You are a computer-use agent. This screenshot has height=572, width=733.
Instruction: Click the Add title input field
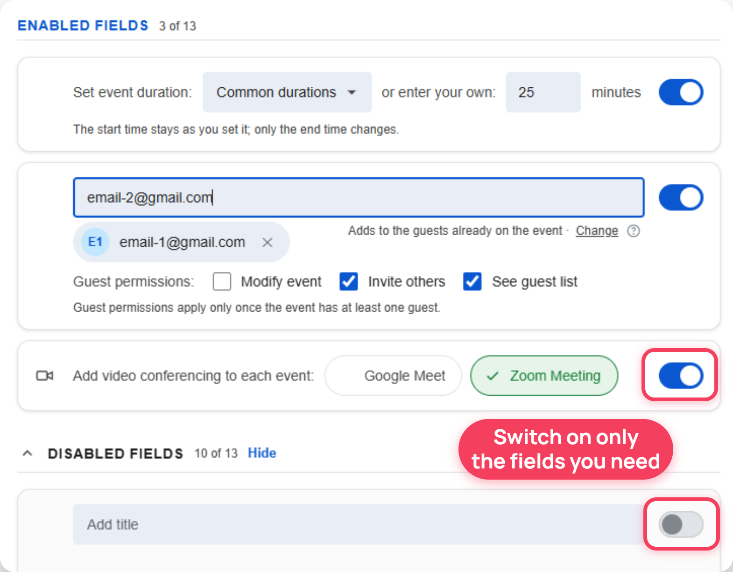click(359, 524)
